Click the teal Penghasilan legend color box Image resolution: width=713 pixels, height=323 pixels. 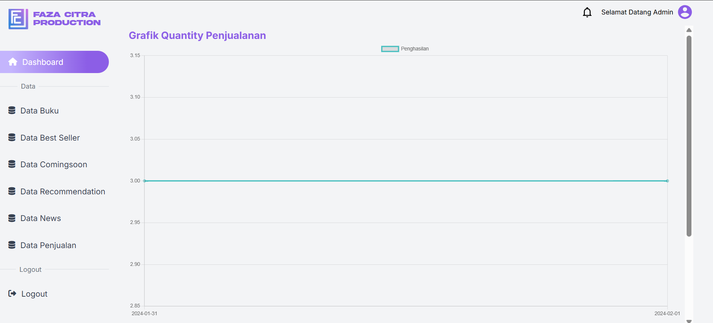(390, 49)
